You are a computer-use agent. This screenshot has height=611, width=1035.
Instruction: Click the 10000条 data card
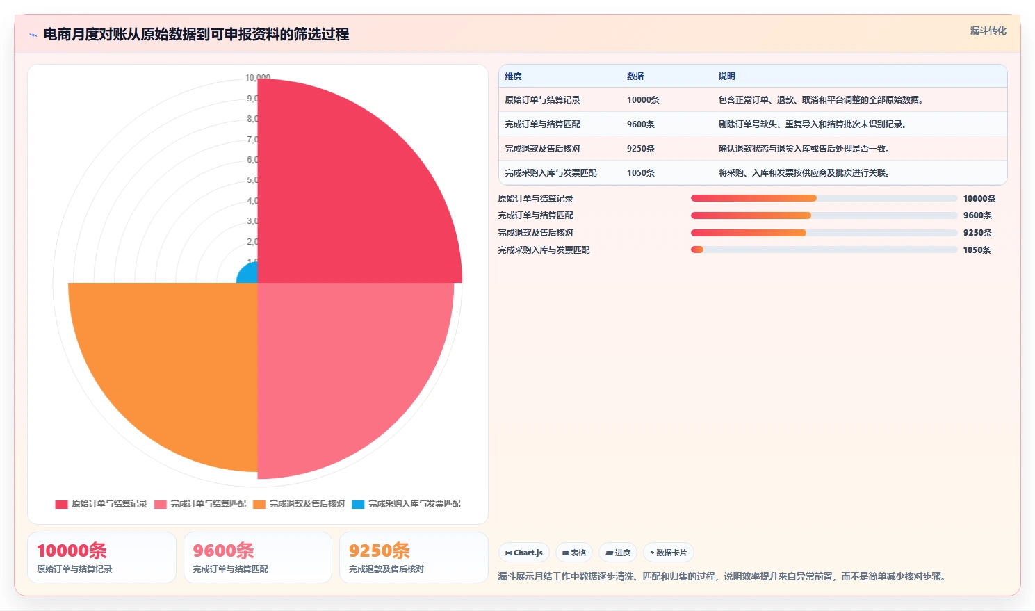[101, 557]
